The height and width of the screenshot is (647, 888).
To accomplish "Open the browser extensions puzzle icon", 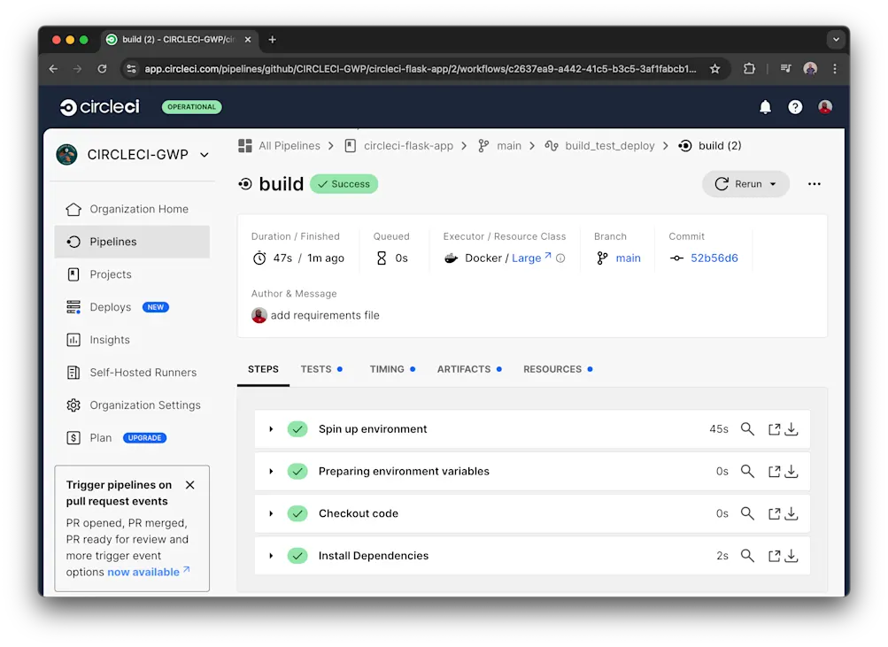I will coord(749,68).
